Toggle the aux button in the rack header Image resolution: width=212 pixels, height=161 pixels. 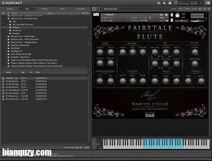(205, 9)
